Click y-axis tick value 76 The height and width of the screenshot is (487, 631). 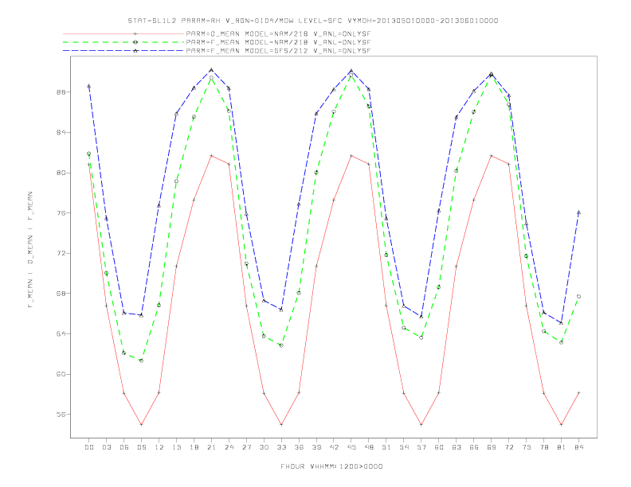tap(61, 213)
